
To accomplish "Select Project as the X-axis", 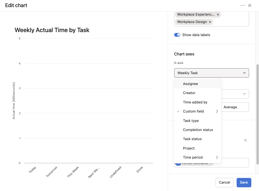I will click(x=189, y=148).
